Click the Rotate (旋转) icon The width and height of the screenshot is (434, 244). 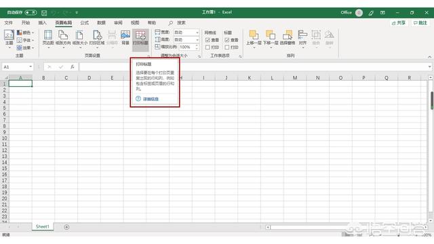329,35
